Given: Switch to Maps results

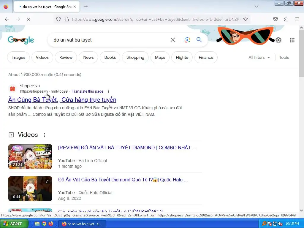Looking at the screenshot, I should (x=160, y=57).
